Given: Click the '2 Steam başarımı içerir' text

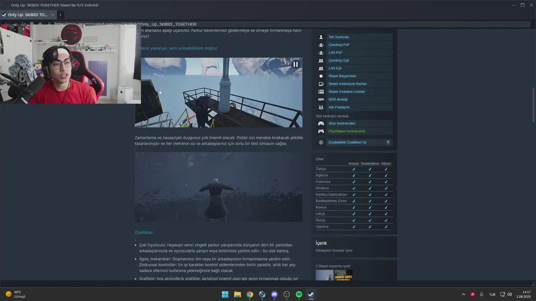Looking at the screenshot, I should 333,266.
